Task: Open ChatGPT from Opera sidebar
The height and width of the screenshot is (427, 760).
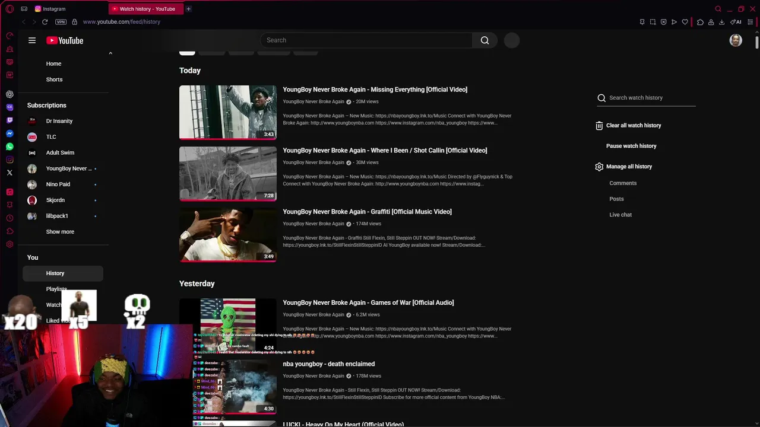Action: (x=9, y=94)
